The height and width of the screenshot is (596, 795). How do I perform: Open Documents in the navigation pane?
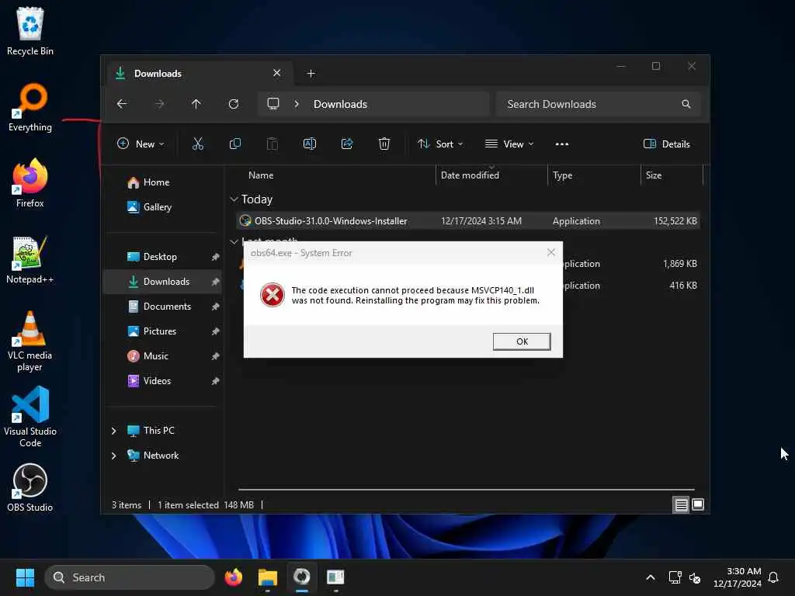coord(168,306)
